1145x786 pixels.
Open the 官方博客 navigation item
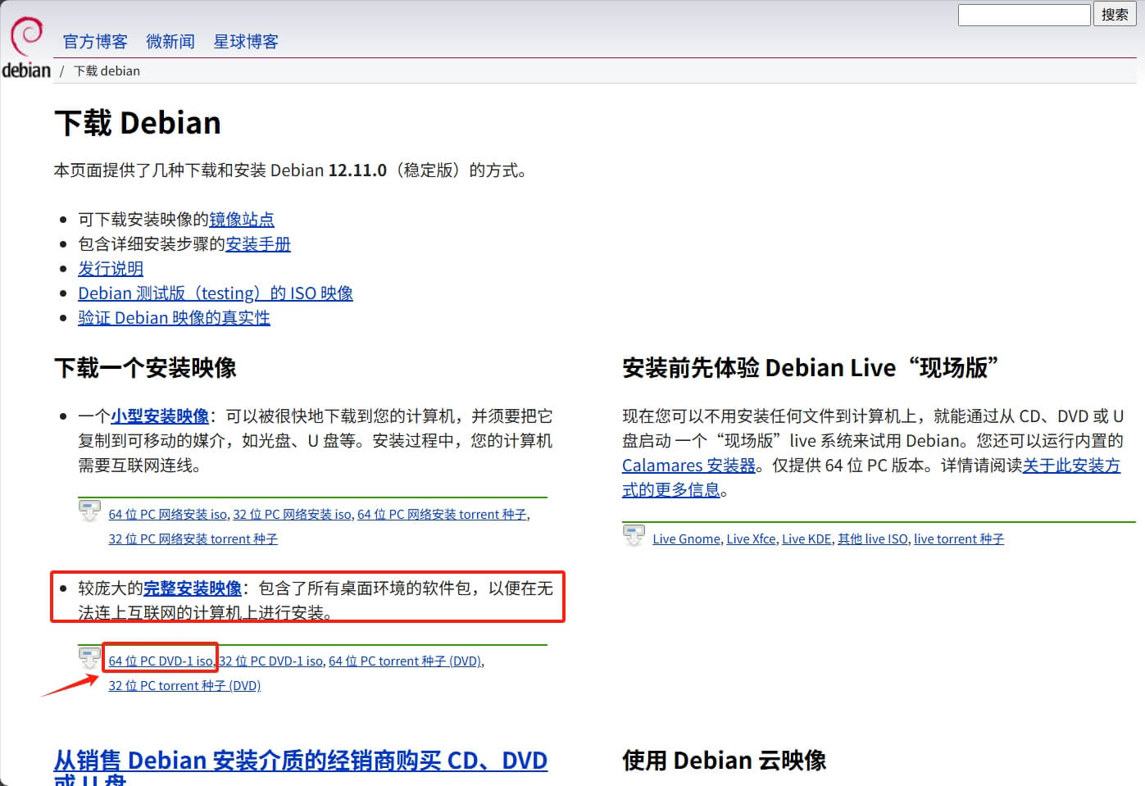(95, 42)
